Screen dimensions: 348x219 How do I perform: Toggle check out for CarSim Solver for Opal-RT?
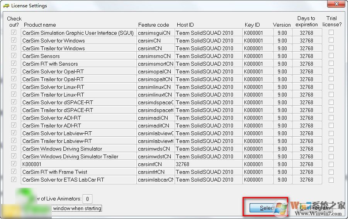point(14,71)
